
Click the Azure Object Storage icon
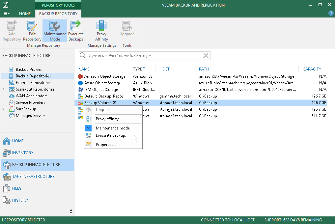[x=80, y=83]
